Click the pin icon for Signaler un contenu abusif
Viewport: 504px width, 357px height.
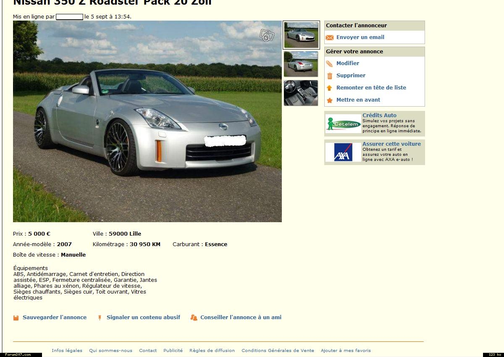(100, 318)
